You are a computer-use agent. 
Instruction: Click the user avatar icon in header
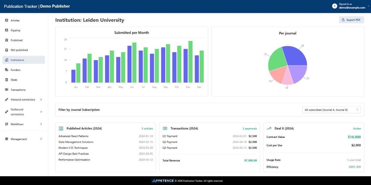335,6
